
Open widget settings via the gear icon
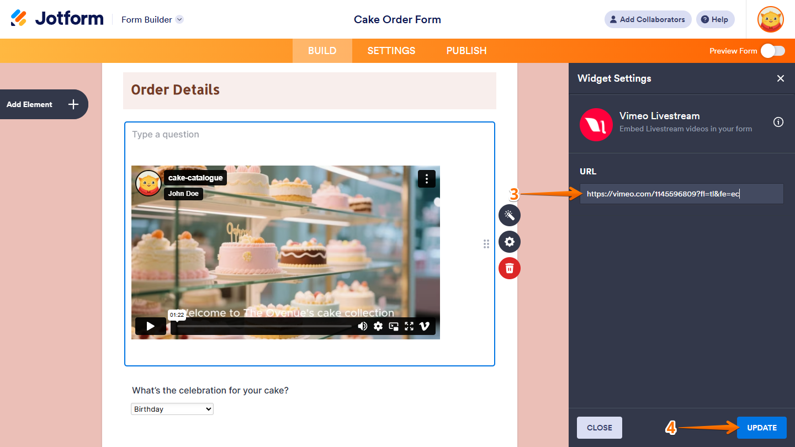pos(509,242)
